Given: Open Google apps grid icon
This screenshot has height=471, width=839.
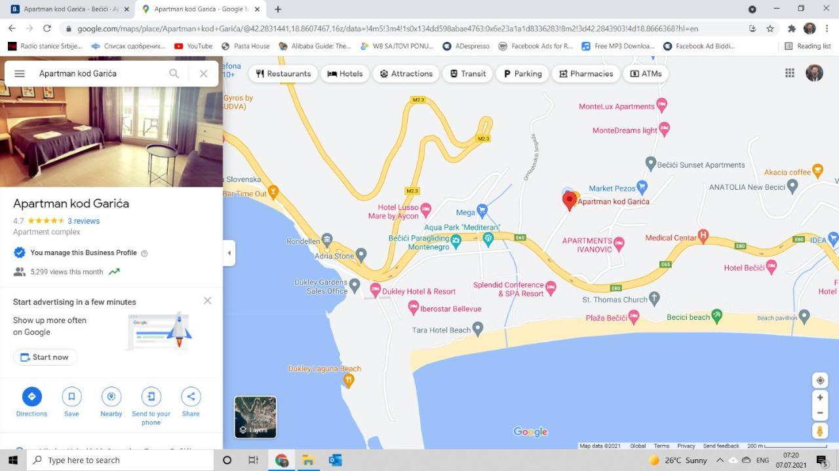Looking at the screenshot, I should coord(790,73).
